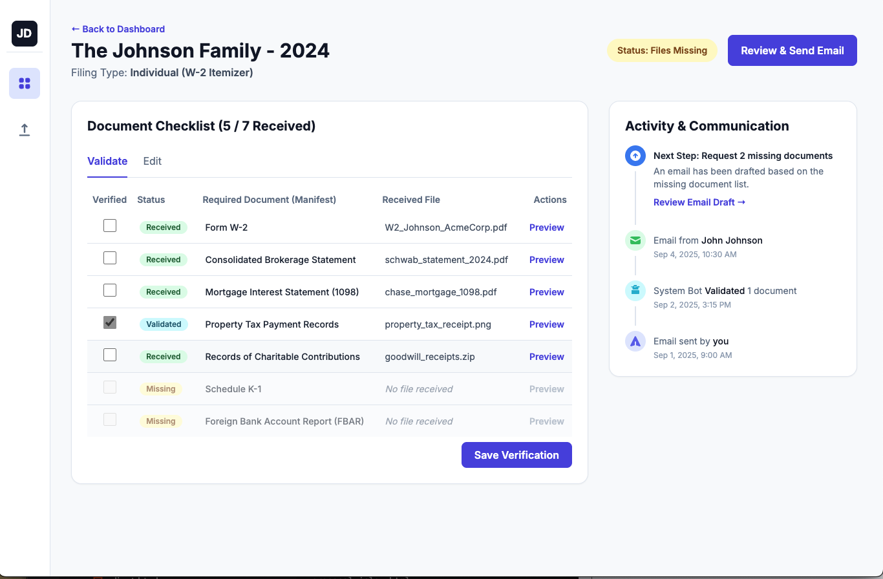Uncheck the Property Tax Payment Records verification
The height and width of the screenshot is (579, 883).
[109, 322]
